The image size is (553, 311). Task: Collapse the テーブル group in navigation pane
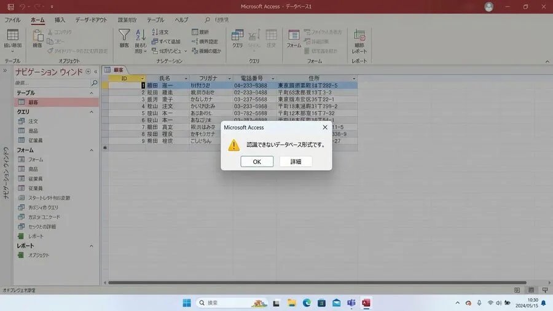tap(92, 93)
